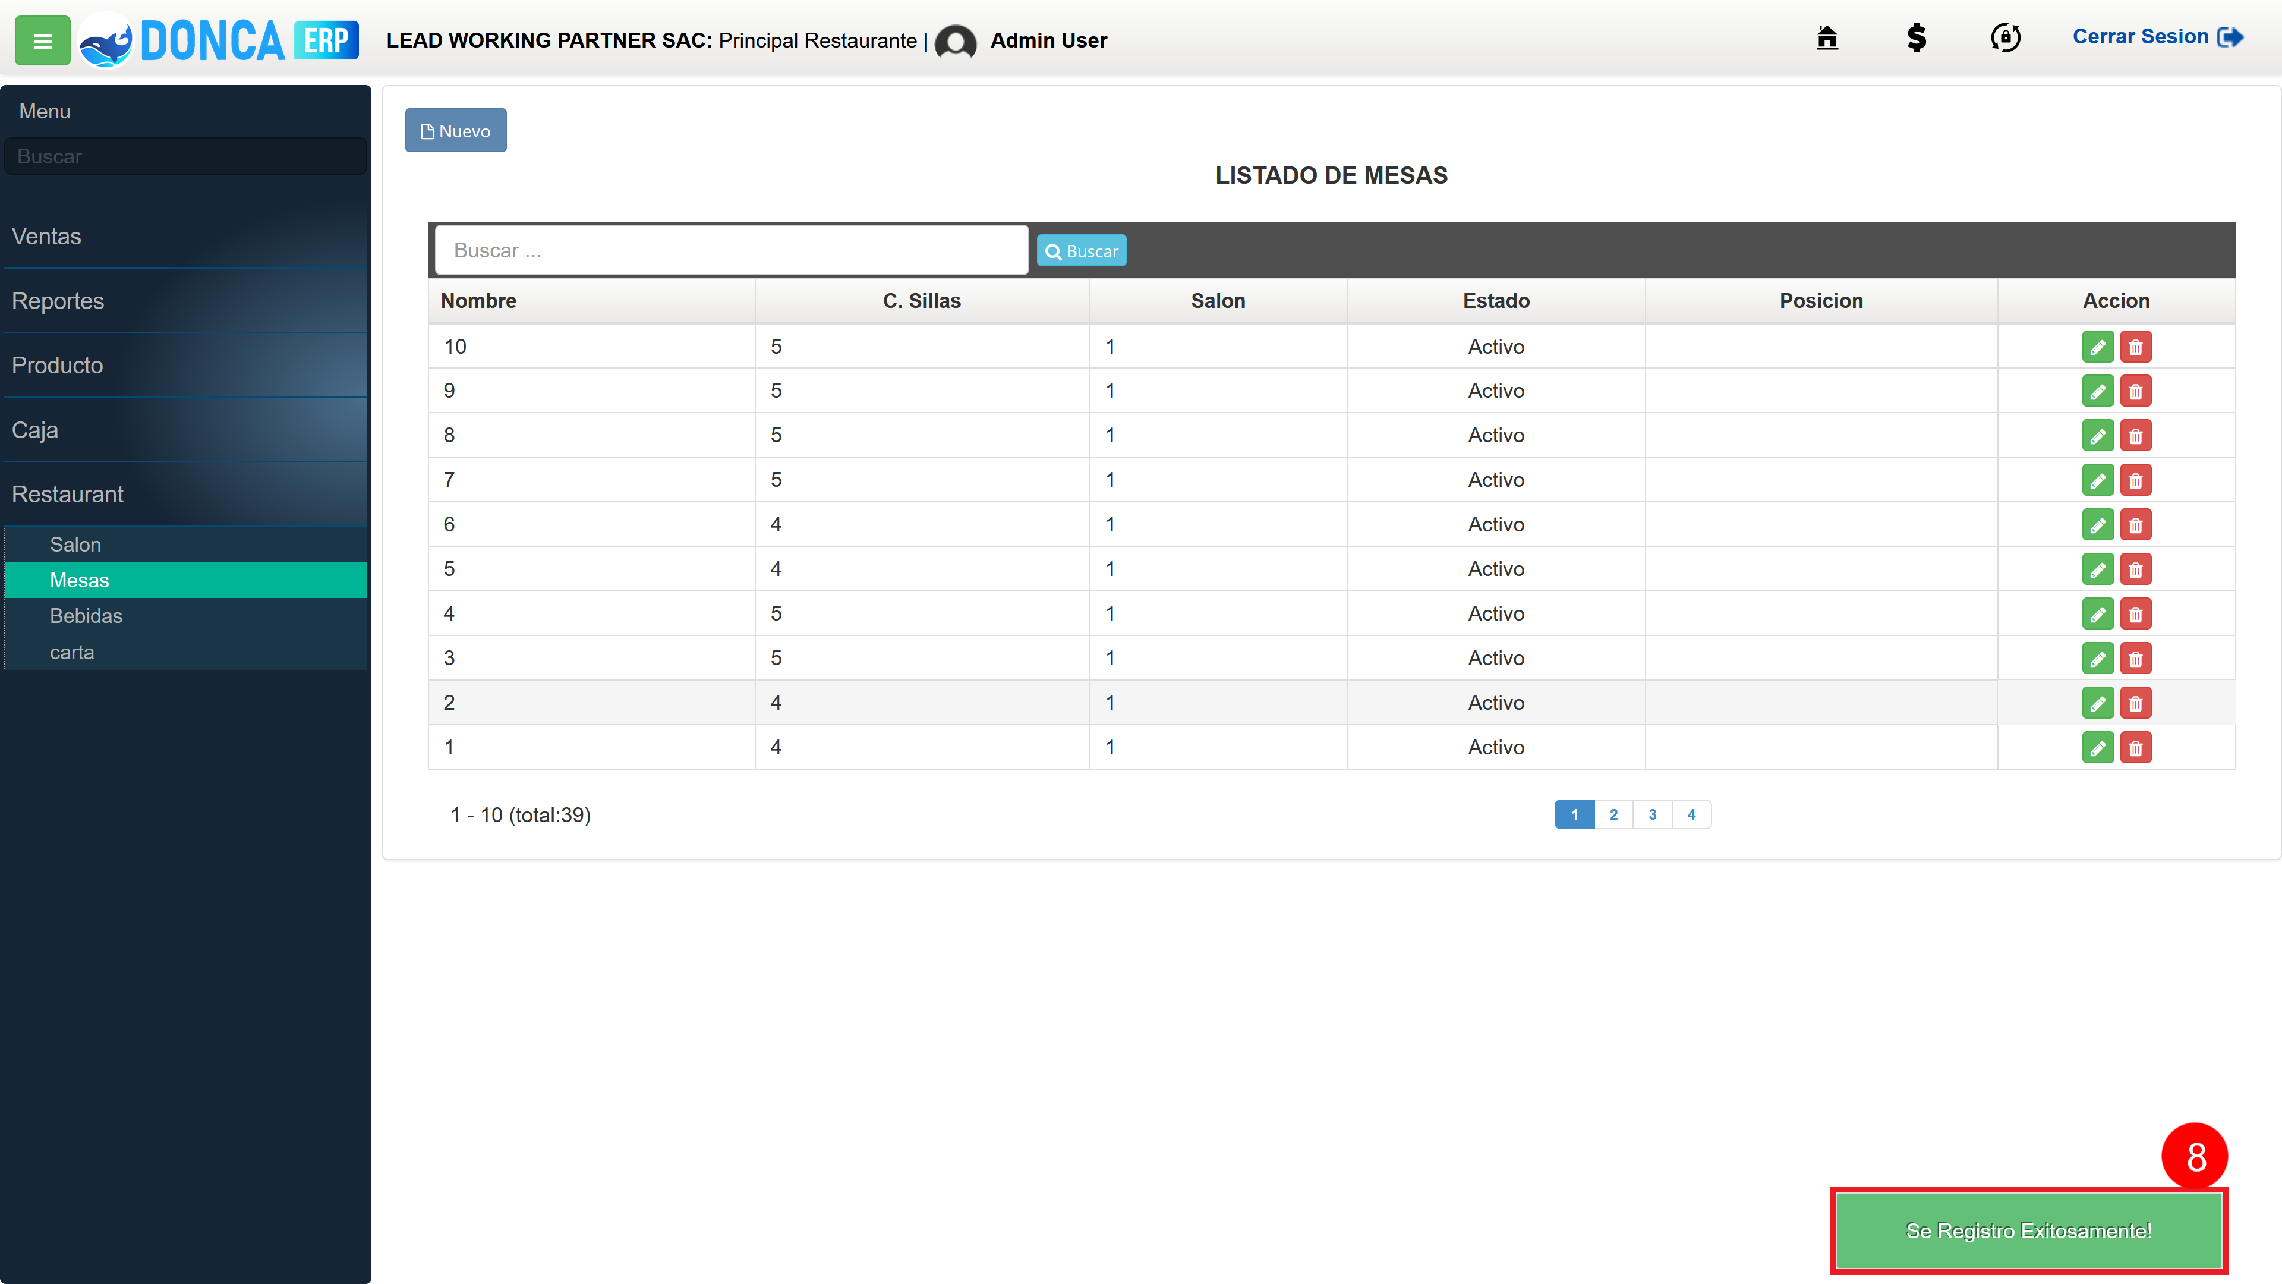The width and height of the screenshot is (2282, 1284).
Task: Delete mesa 9 with trash icon
Action: 2136,391
